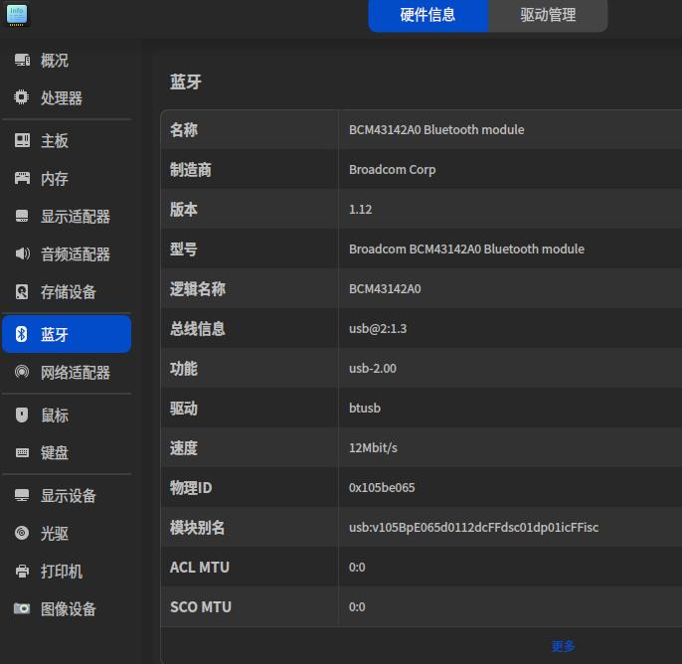Screen dimensions: 682x664
Task: Open the 鼠标 sidebar entry
Action: pyautogui.click(x=67, y=415)
